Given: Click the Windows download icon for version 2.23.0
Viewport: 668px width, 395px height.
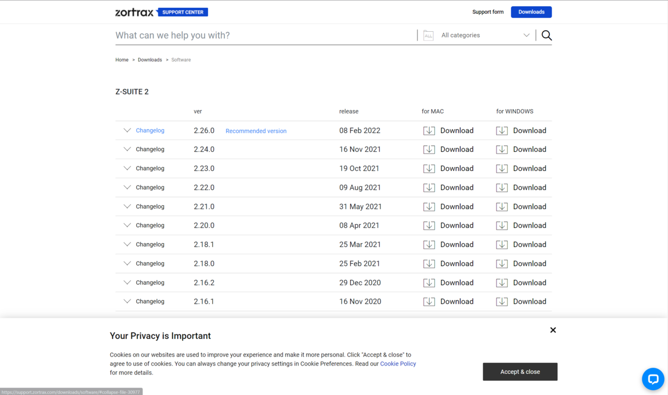Looking at the screenshot, I should pos(502,169).
